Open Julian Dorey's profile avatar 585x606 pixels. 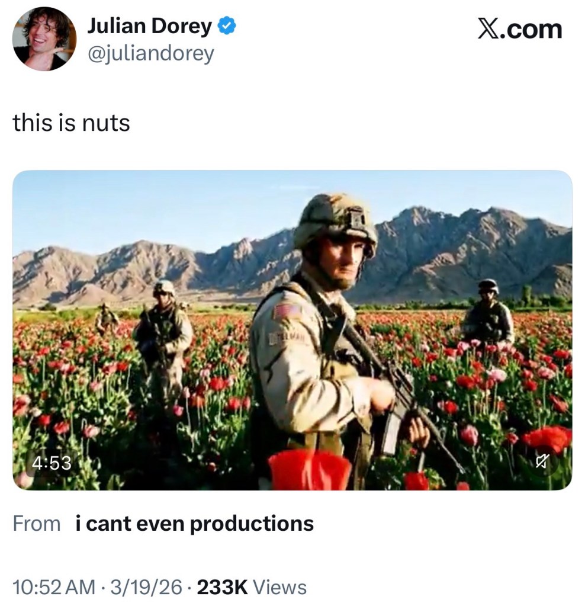[44, 39]
